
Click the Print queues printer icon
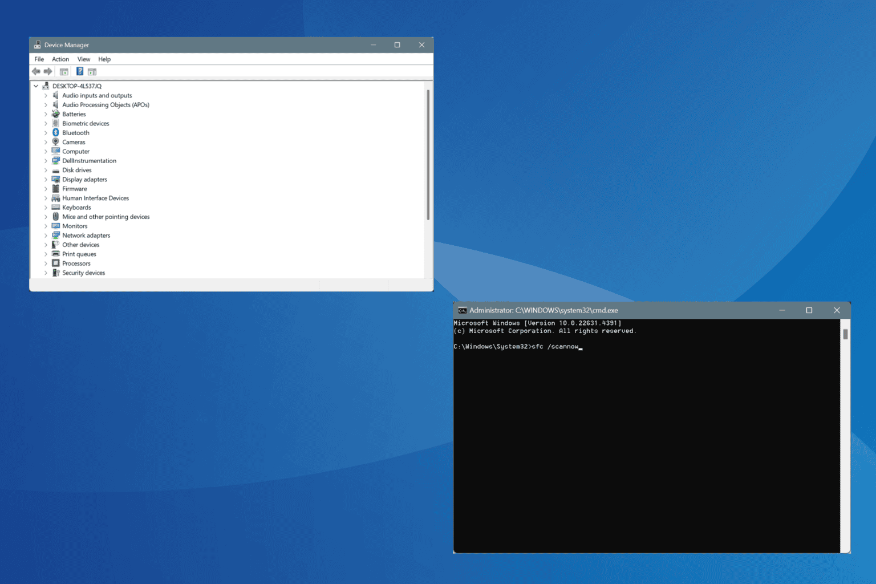(x=55, y=254)
